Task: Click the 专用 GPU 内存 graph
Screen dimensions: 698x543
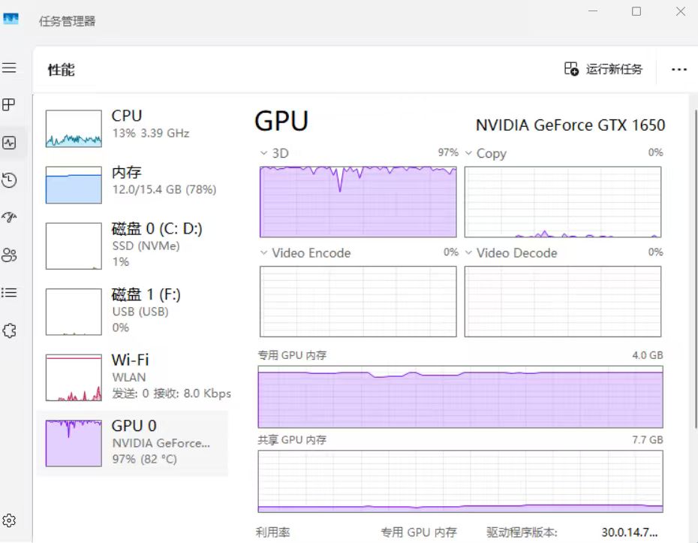Action: pos(460,397)
